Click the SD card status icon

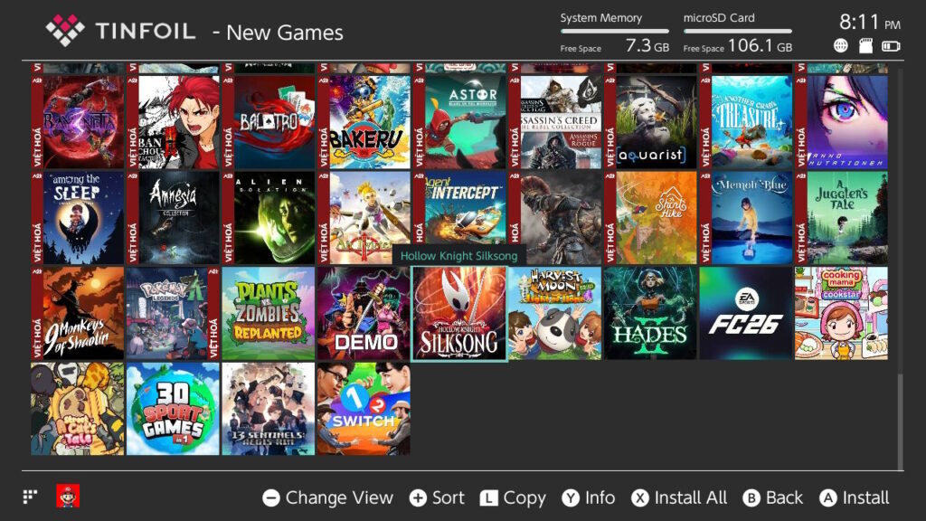coord(865,46)
